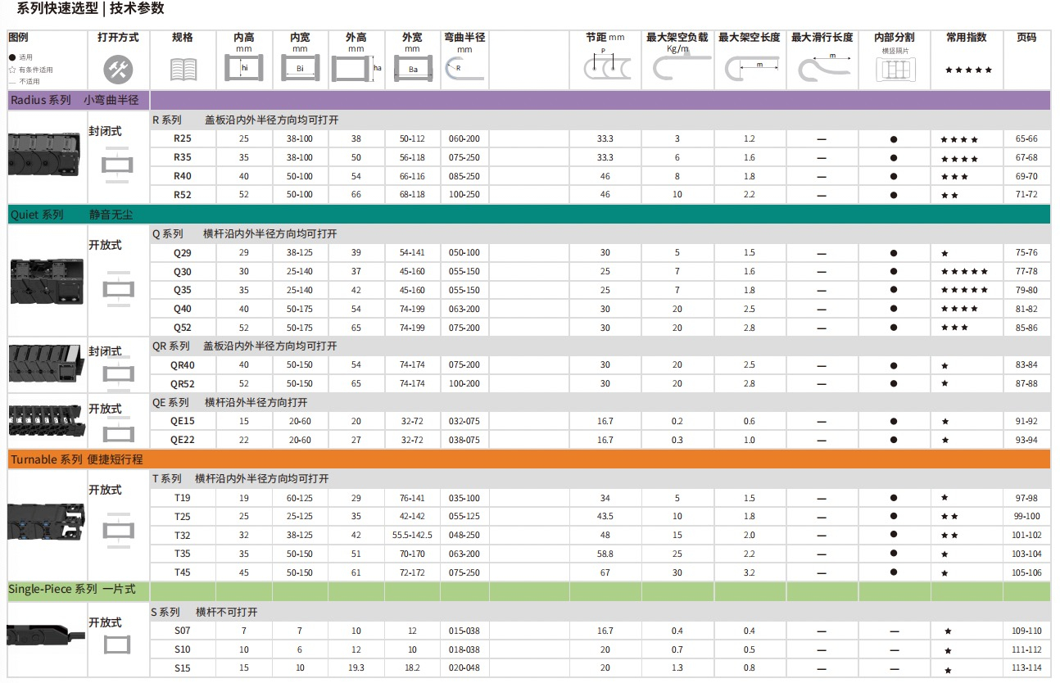
Task: Click the max unsupported length diagram icon
Action: click(749, 69)
